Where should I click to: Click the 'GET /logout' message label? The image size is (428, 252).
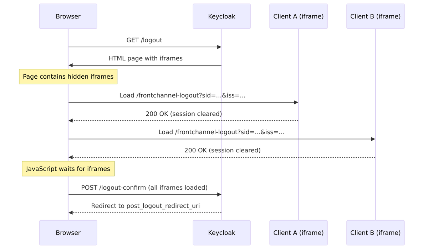tap(144, 40)
